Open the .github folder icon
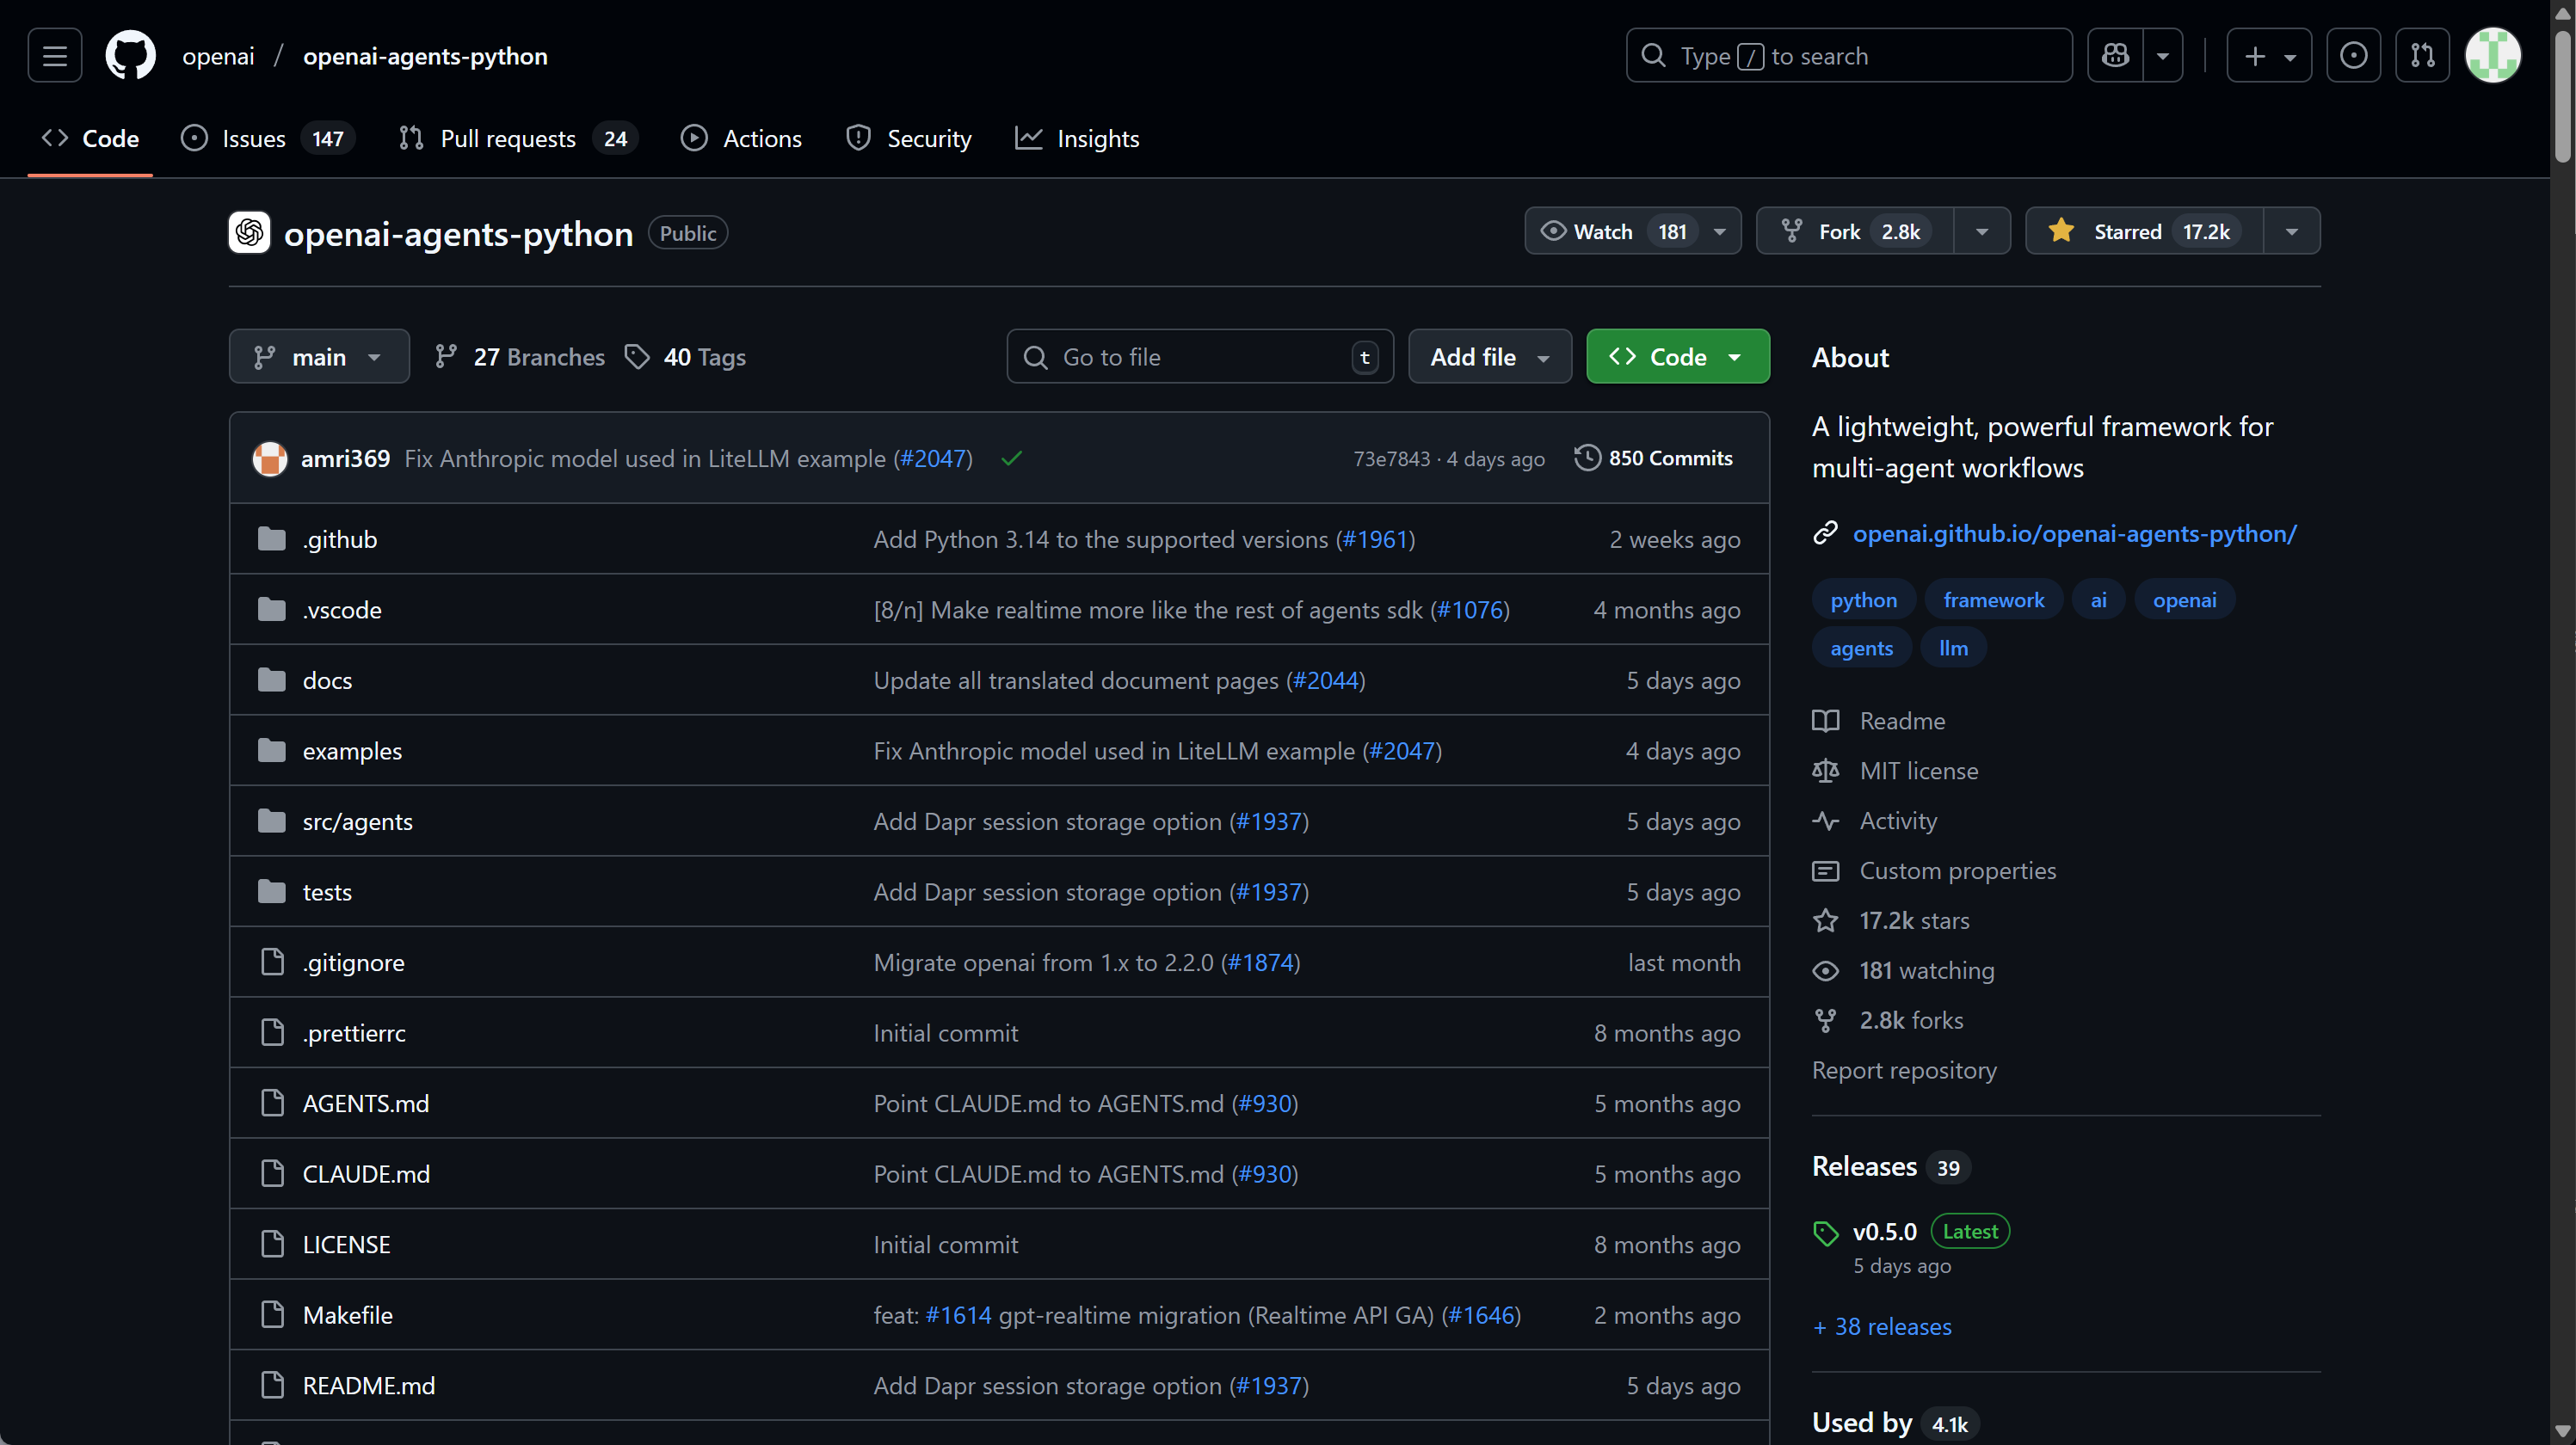Image resolution: width=2576 pixels, height=1445 pixels. 272,540
